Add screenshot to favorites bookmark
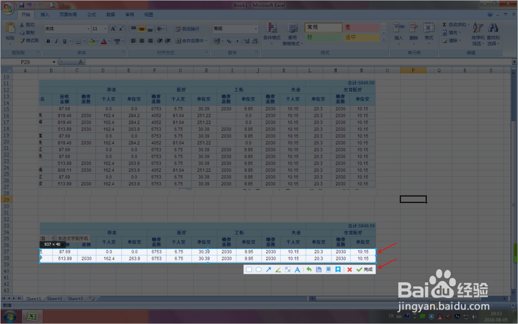Screen dimensions: 518x324 (x=338, y=270)
